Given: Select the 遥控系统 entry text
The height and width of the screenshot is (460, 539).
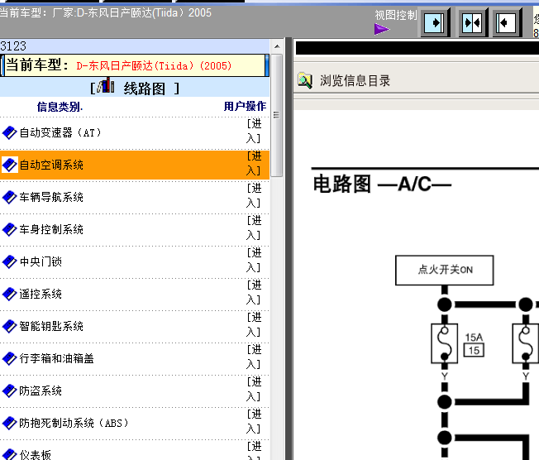Looking at the screenshot, I should tap(41, 295).
